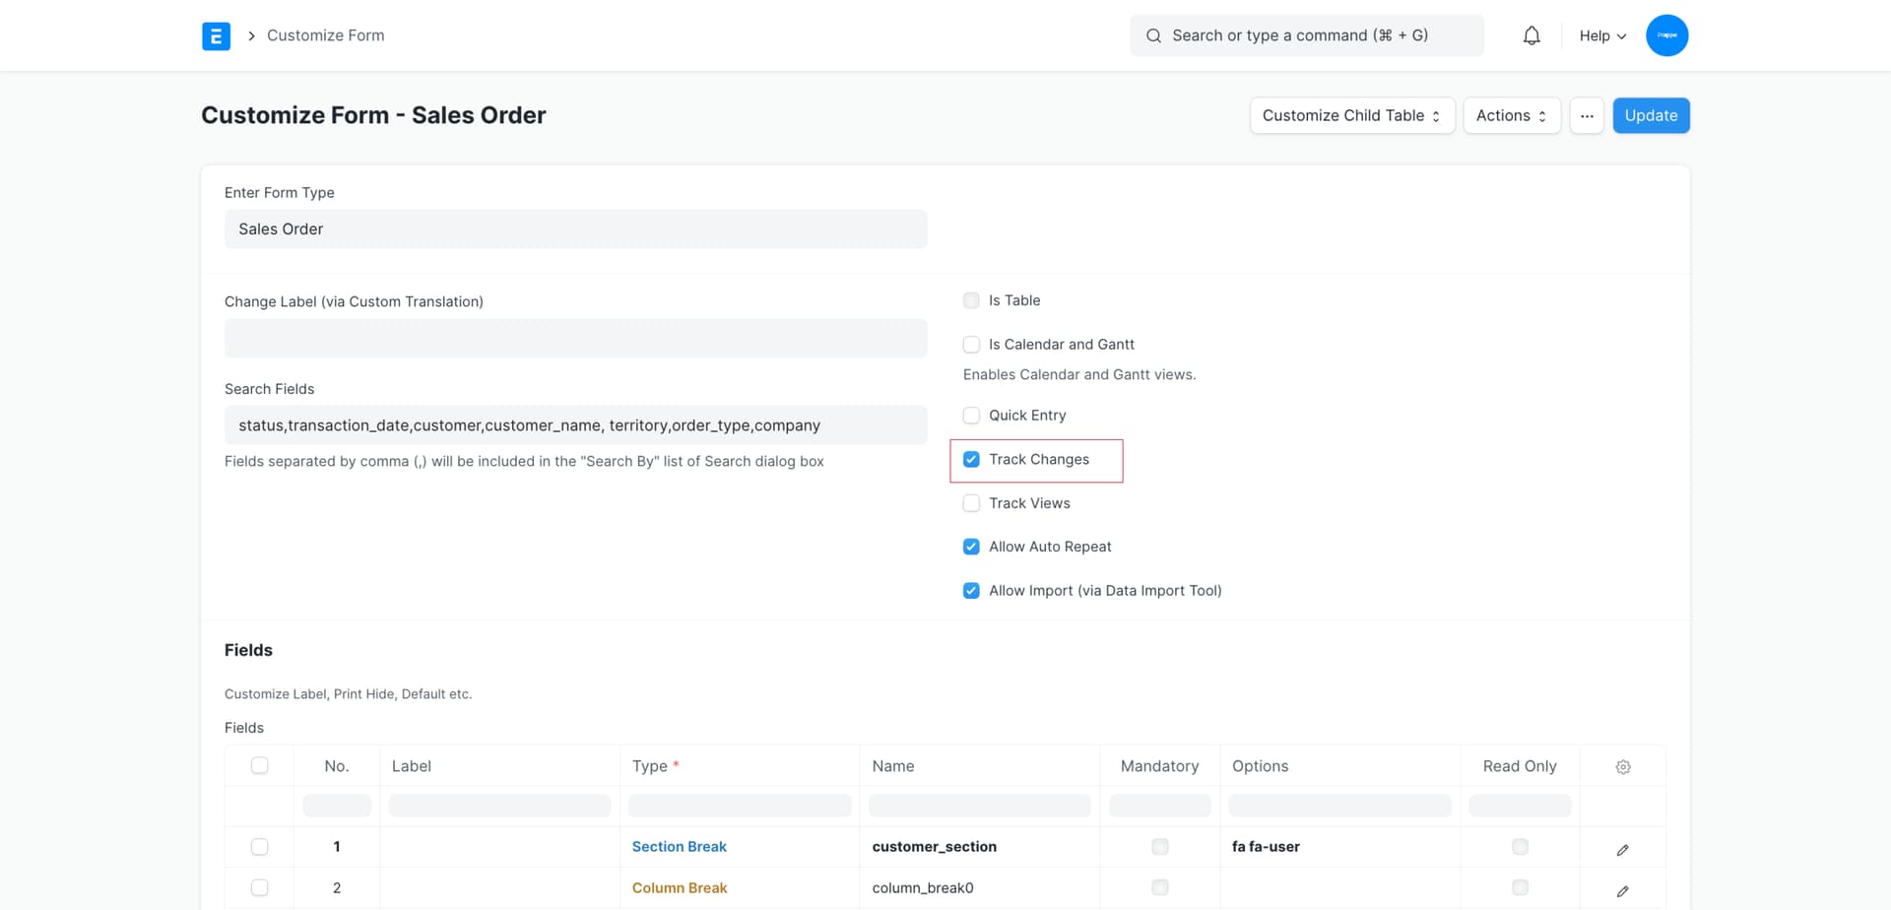Click inside the Search Fields input
The width and height of the screenshot is (1891, 910).
point(575,424)
